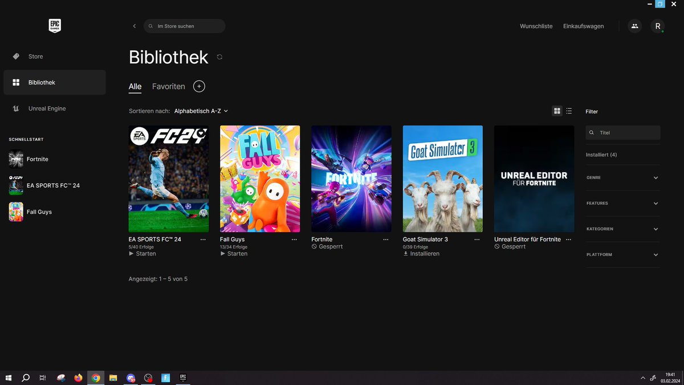Click Gesperrt under Fortnite
This screenshot has width=684, height=385.
coord(327,247)
